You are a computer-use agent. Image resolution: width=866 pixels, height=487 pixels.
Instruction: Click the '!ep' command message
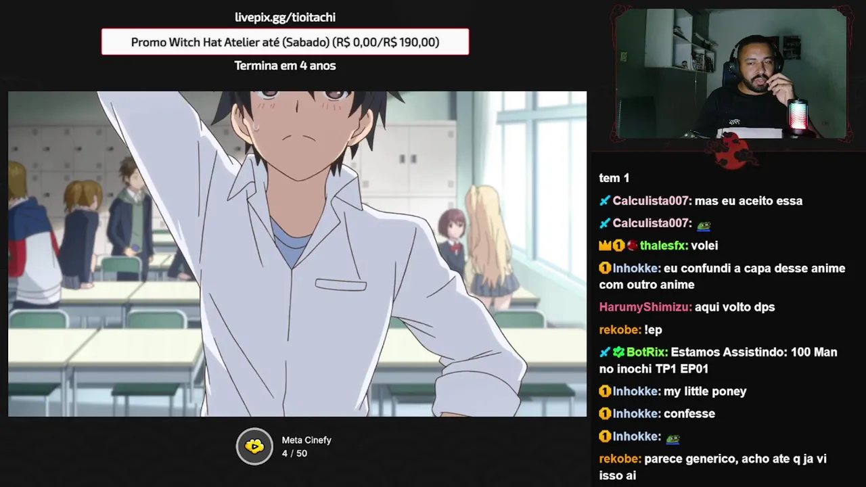point(653,329)
